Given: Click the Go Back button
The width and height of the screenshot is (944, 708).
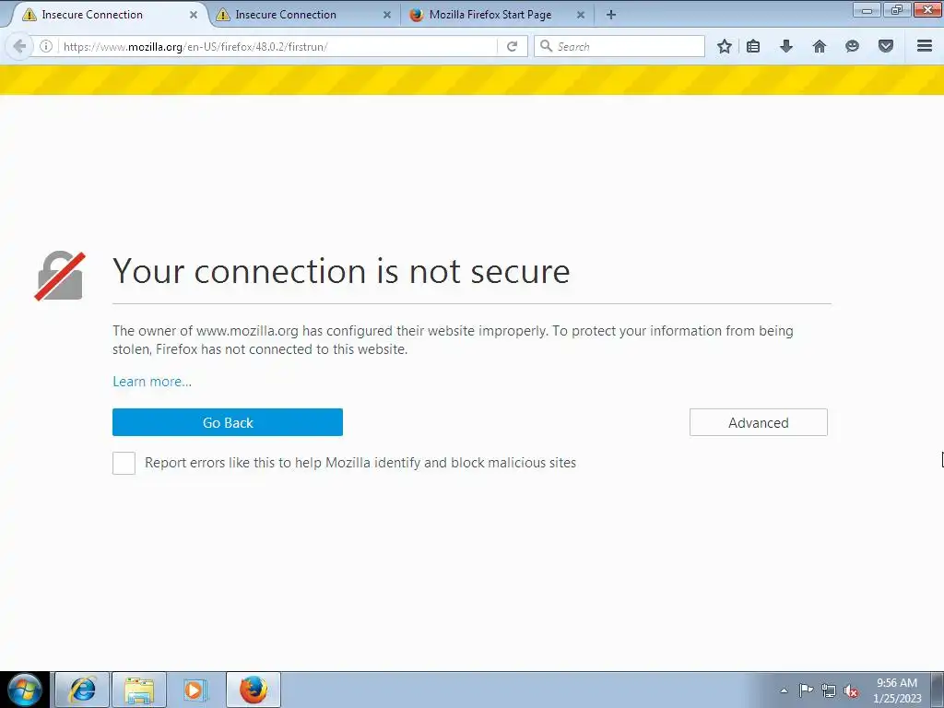Looking at the screenshot, I should (x=228, y=422).
